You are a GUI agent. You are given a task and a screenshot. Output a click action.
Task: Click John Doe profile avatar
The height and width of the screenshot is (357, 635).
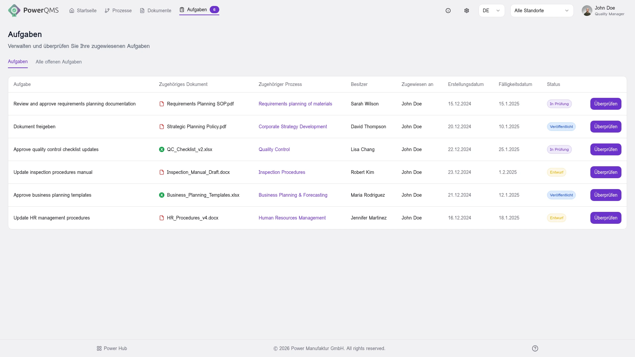pyautogui.click(x=587, y=11)
